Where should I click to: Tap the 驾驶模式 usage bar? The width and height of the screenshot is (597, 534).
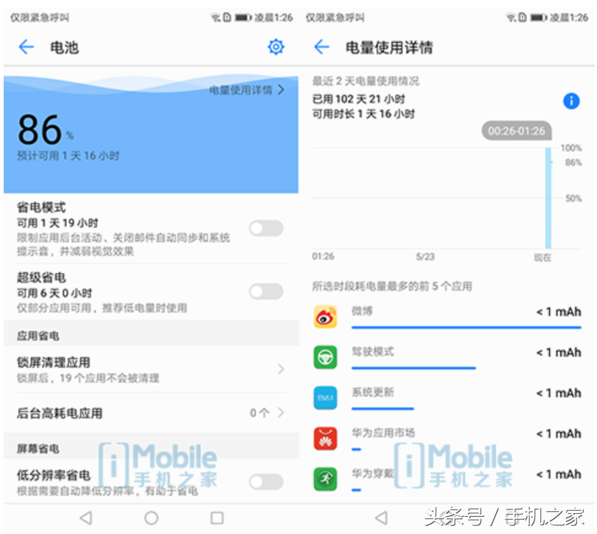414,368
